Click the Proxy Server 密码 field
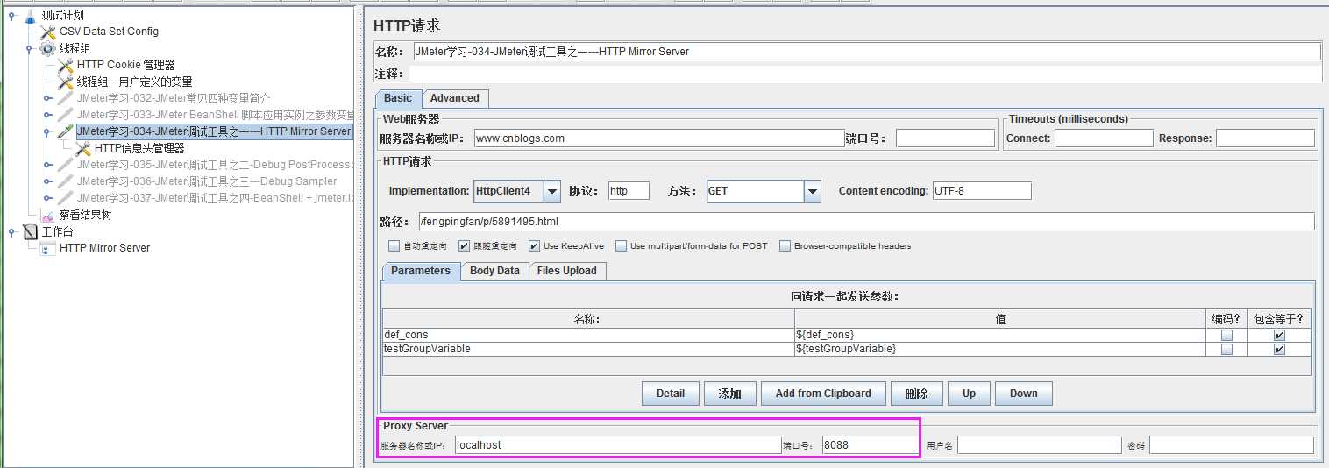This screenshot has height=468, width=1329. pos(1231,445)
